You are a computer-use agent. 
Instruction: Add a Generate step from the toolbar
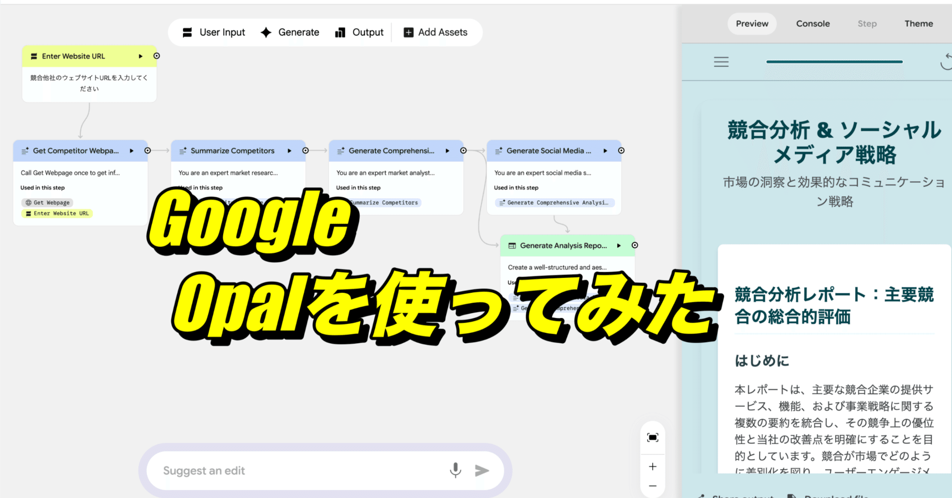pyautogui.click(x=290, y=32)
